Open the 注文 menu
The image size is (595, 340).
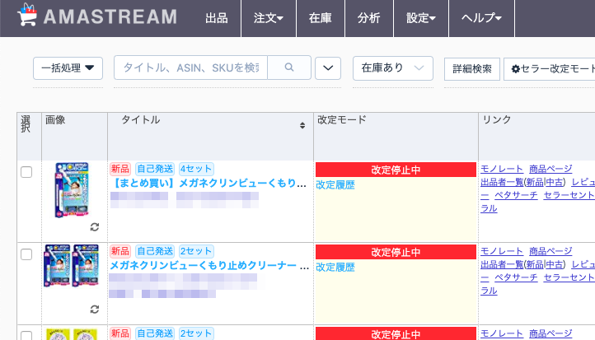tap(269, 18)
